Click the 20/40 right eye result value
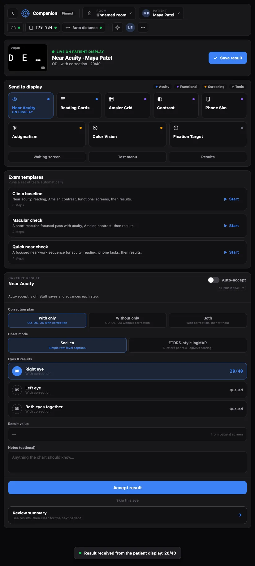This screenshot has height=566, width=255. [x=236, y=371]
